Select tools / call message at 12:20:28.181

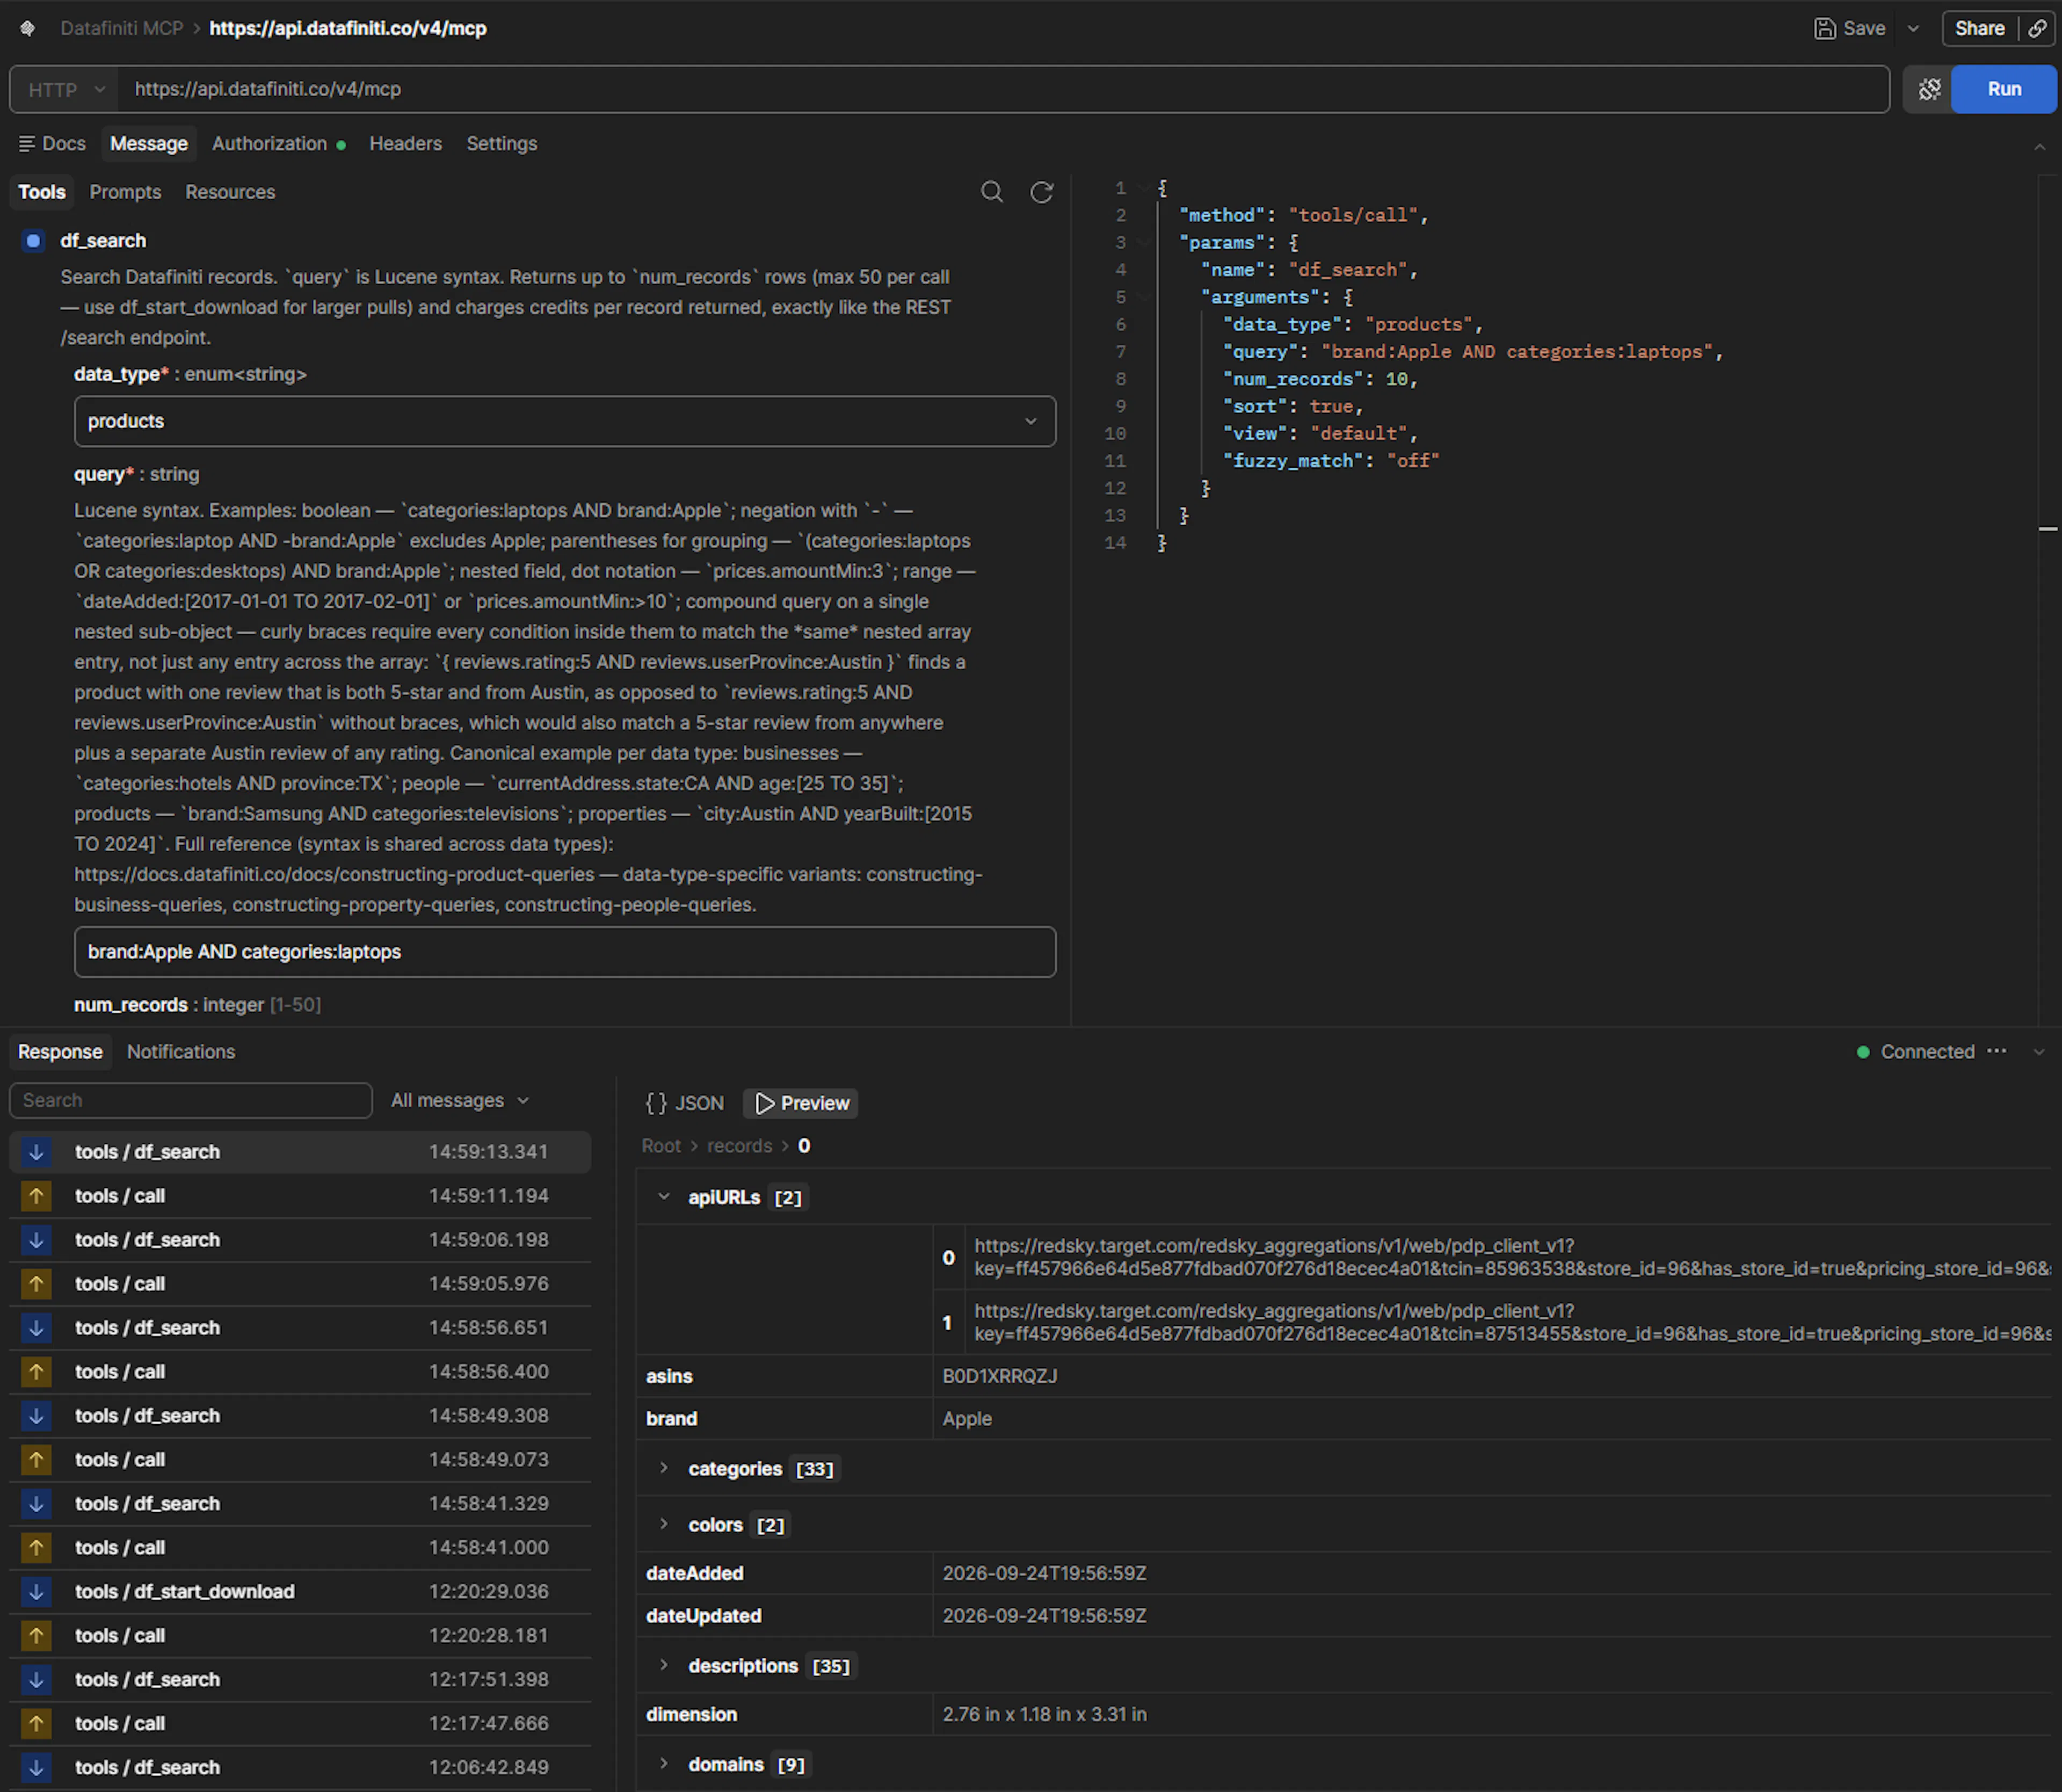[300, 1635]
